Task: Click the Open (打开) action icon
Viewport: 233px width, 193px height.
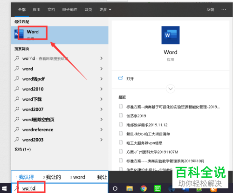Action: coord(121,78)
